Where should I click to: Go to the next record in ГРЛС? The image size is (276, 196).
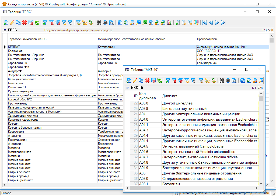pos(217,23)
